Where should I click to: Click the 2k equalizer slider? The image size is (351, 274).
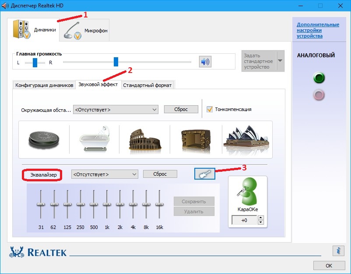click(120, 204)
